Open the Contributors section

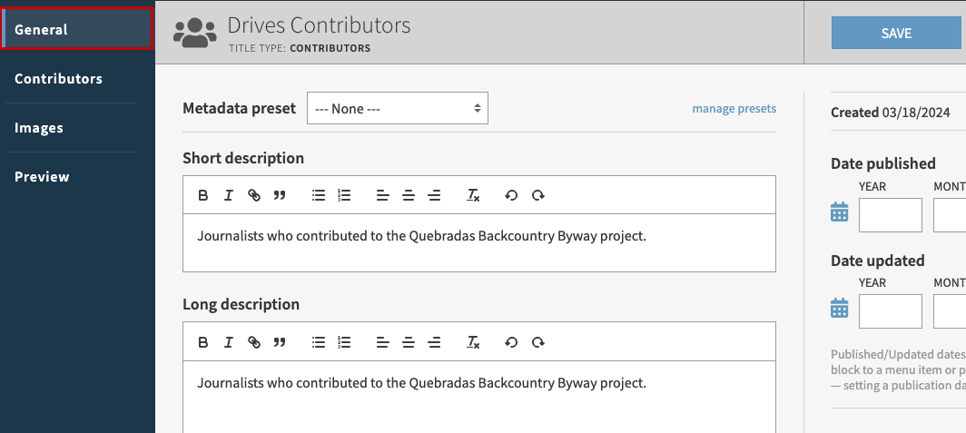[x=58, y=79]
